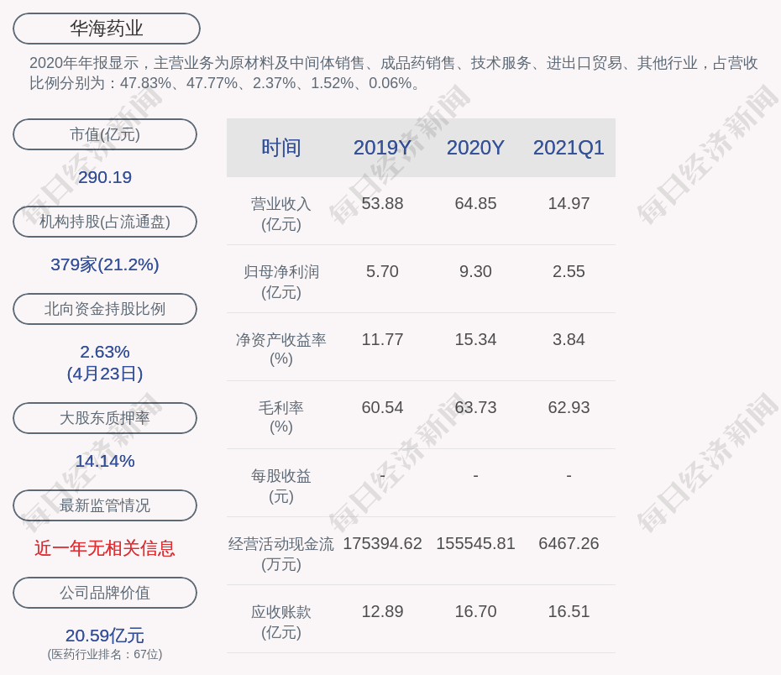Click the 最新监管情况 label button
781x675 pixels.
[105, 505]
